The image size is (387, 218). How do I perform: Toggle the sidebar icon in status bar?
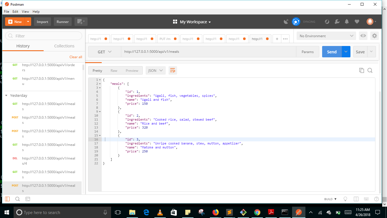tap(7, 199)
